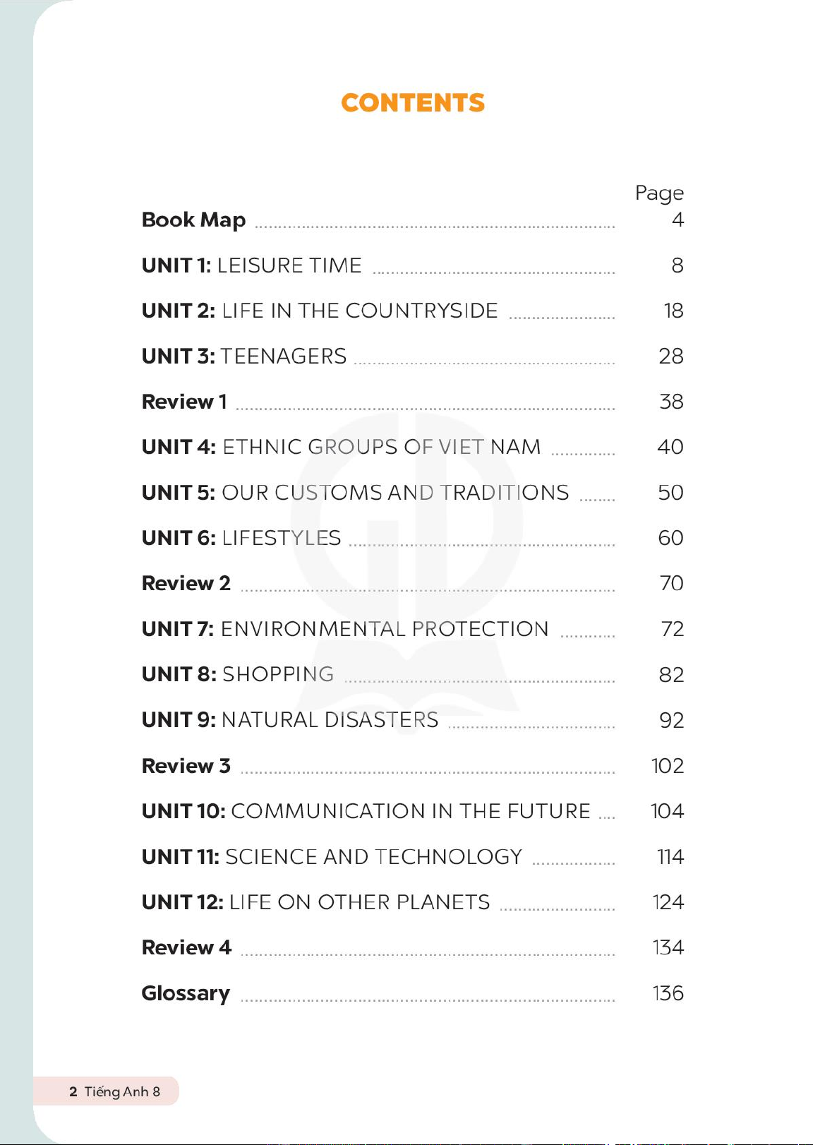The width and height of the screenshot is (813, 1145).
Task: Jump to Unit 7: Environmental Protection
Action: click(345, 629)
